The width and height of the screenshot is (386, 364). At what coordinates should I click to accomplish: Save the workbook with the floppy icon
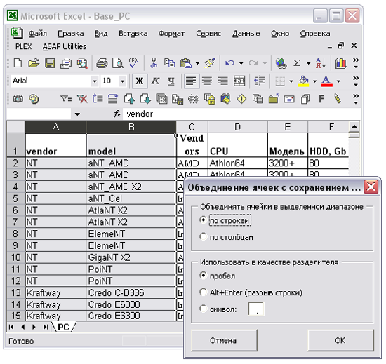click(x=50, y=63)
